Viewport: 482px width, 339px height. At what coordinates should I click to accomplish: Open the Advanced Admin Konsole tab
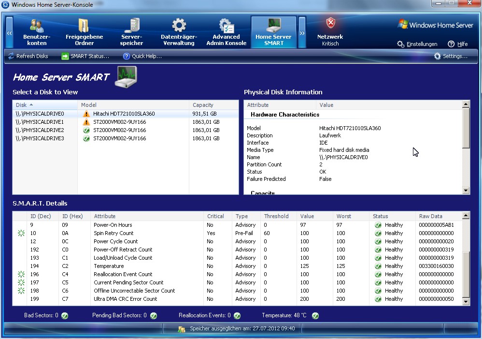point(226,32)
